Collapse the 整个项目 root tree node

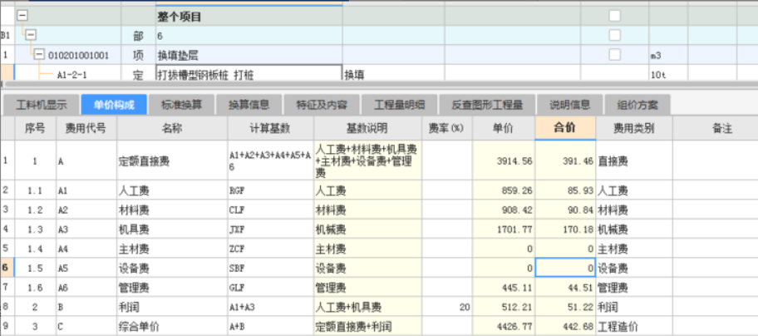click(x=22, y=16)
